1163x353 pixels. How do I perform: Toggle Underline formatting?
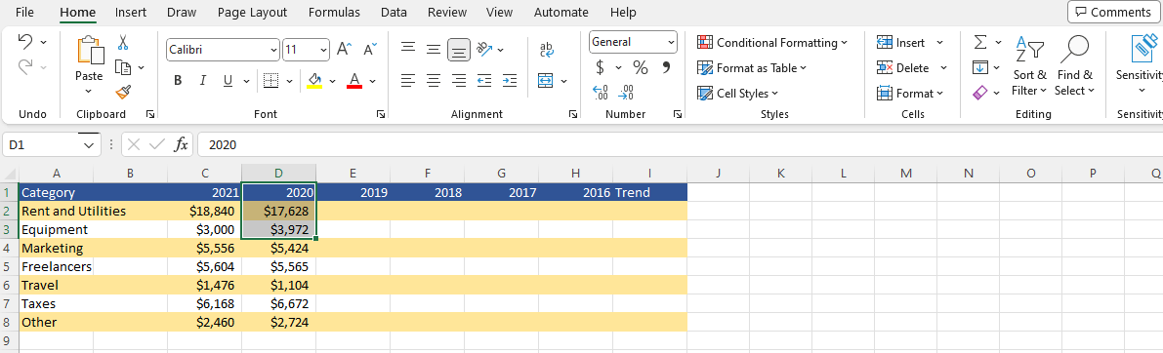point(227,80)
